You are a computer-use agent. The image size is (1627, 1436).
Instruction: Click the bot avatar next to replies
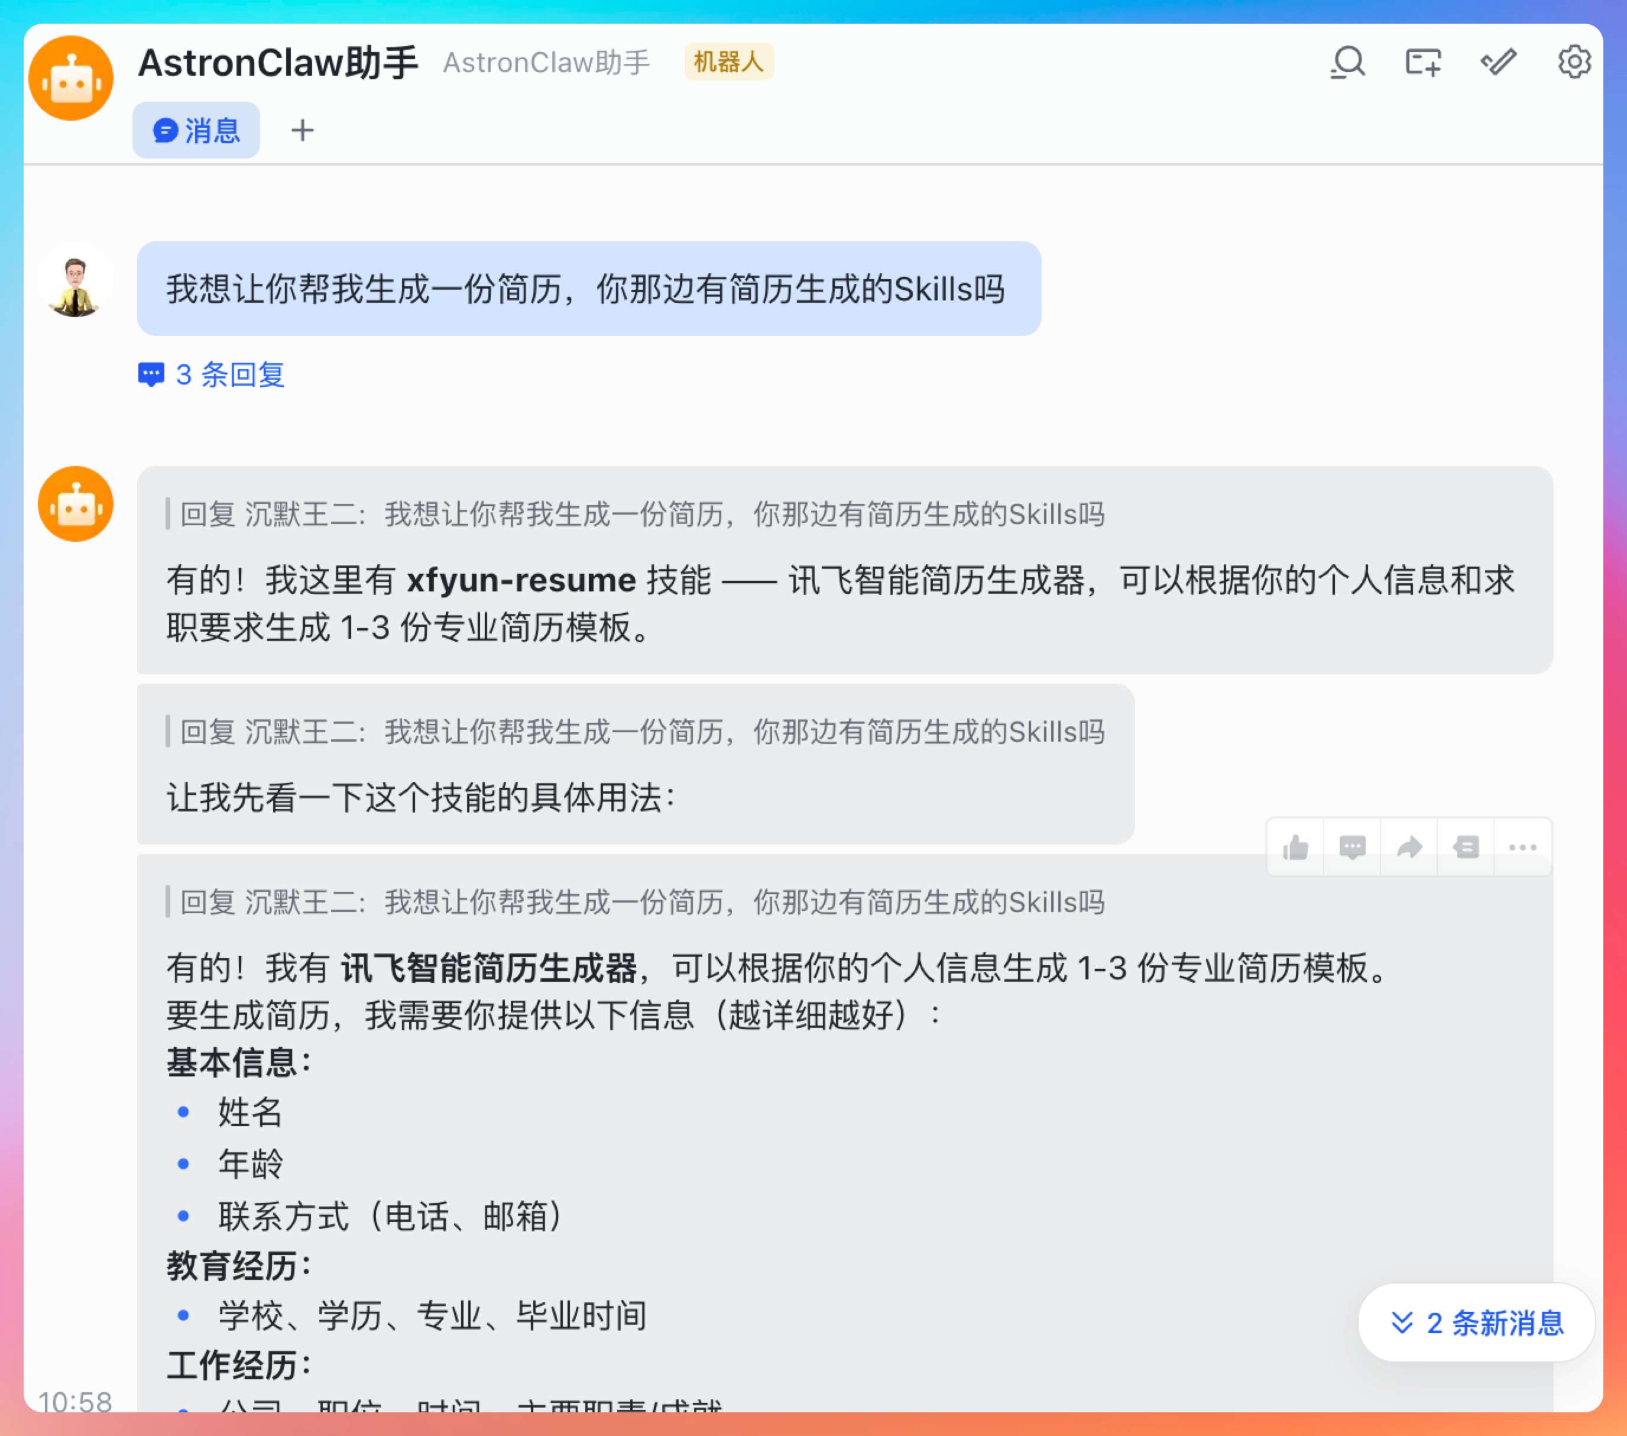(76, 504)
